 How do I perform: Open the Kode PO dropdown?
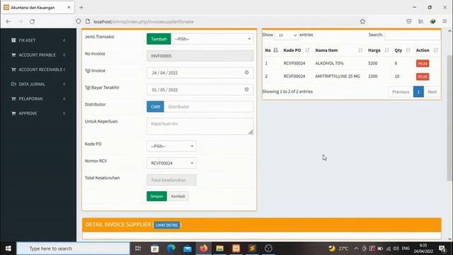[x=171, y=146]
